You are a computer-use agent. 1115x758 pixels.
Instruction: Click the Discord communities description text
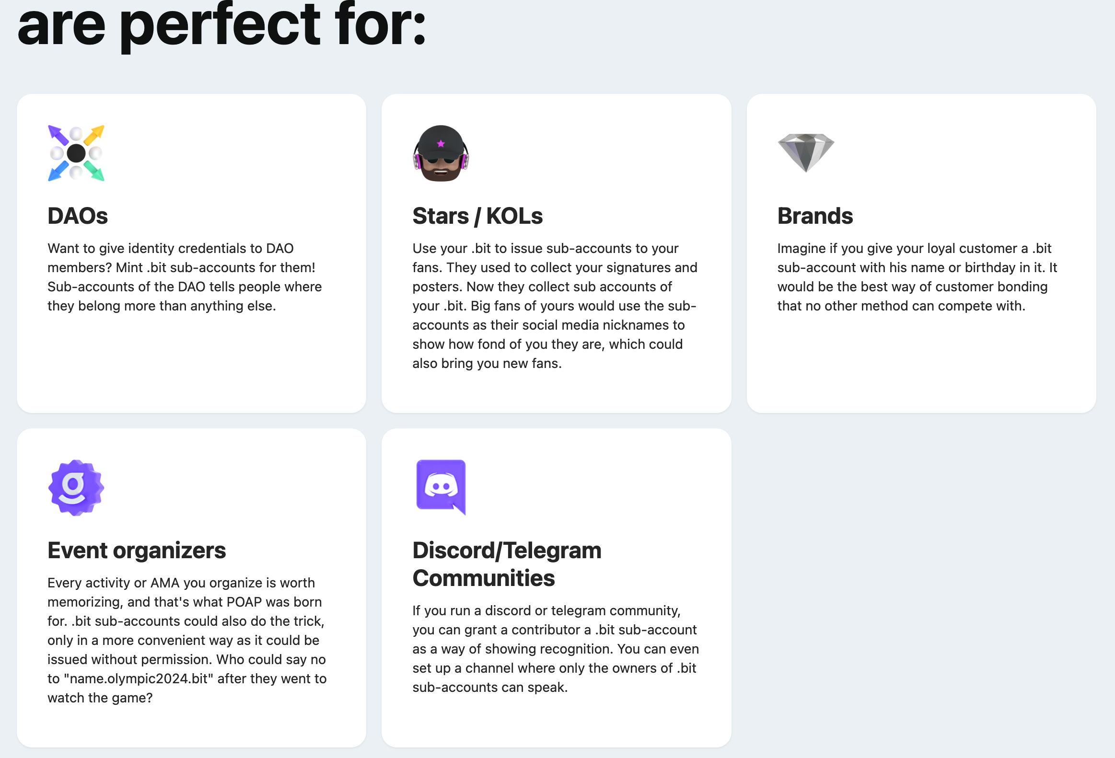556,649
